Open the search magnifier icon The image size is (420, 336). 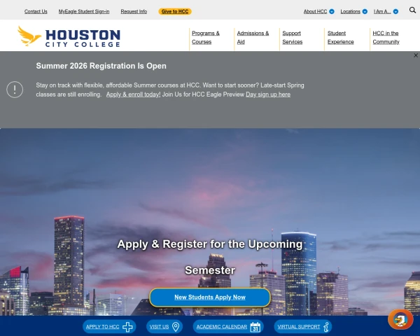click(412, 10)
